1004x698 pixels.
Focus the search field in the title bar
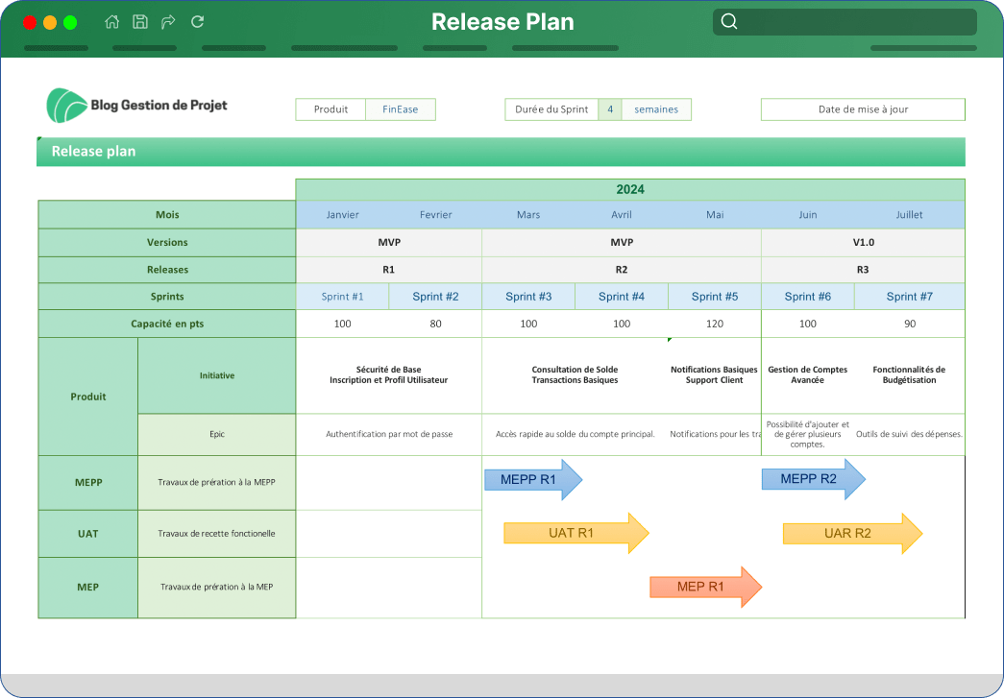pyautogui.click(x=845, y=22)
